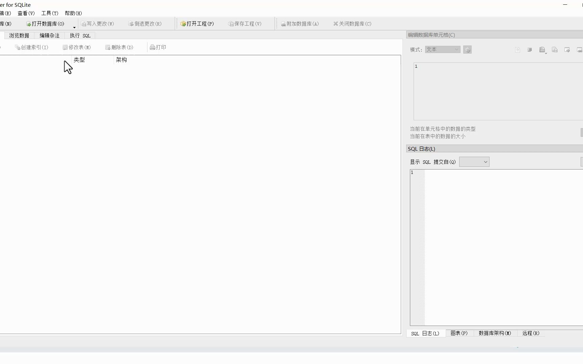Click Save Project (保存工程) toolbar button
This screenshot has height=364, width=583.
(245, 24)
